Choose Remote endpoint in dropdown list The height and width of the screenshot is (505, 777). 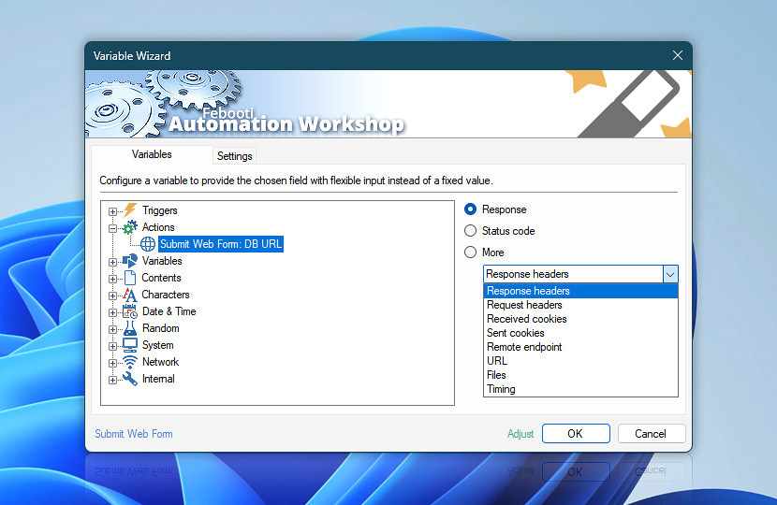580,347
